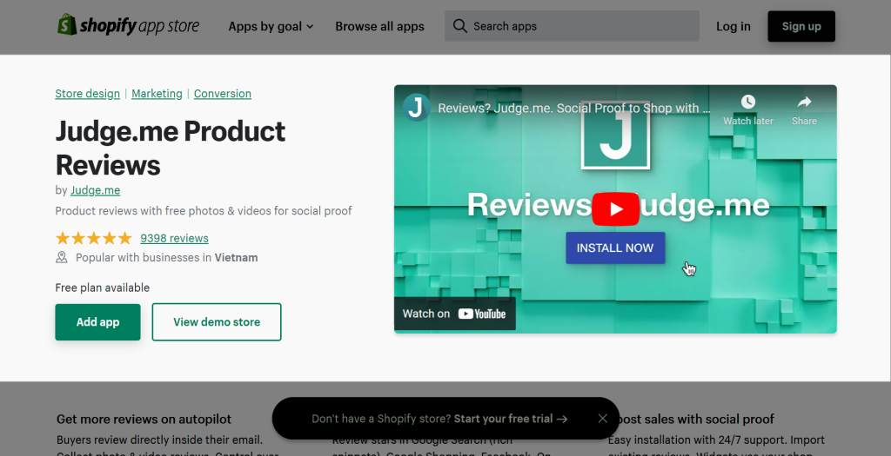Select the location pin icon beside Vietnam
The image size is (891, 456).
[x=62, y=257]
